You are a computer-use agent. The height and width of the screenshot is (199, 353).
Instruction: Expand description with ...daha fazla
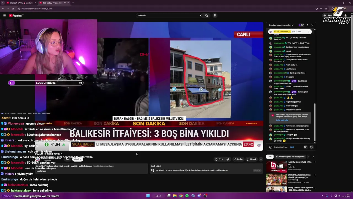pyautogui.click(x=41, y=171)
